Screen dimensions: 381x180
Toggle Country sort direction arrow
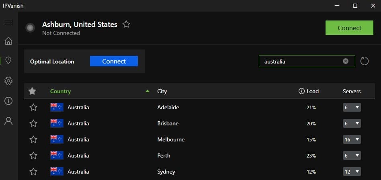[x=147, y=91]
